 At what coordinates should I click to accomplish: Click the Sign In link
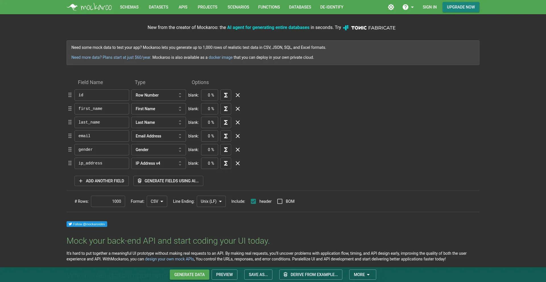(430, 7)
